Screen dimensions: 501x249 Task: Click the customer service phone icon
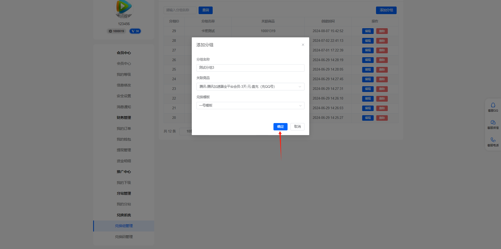pos(493,140)
